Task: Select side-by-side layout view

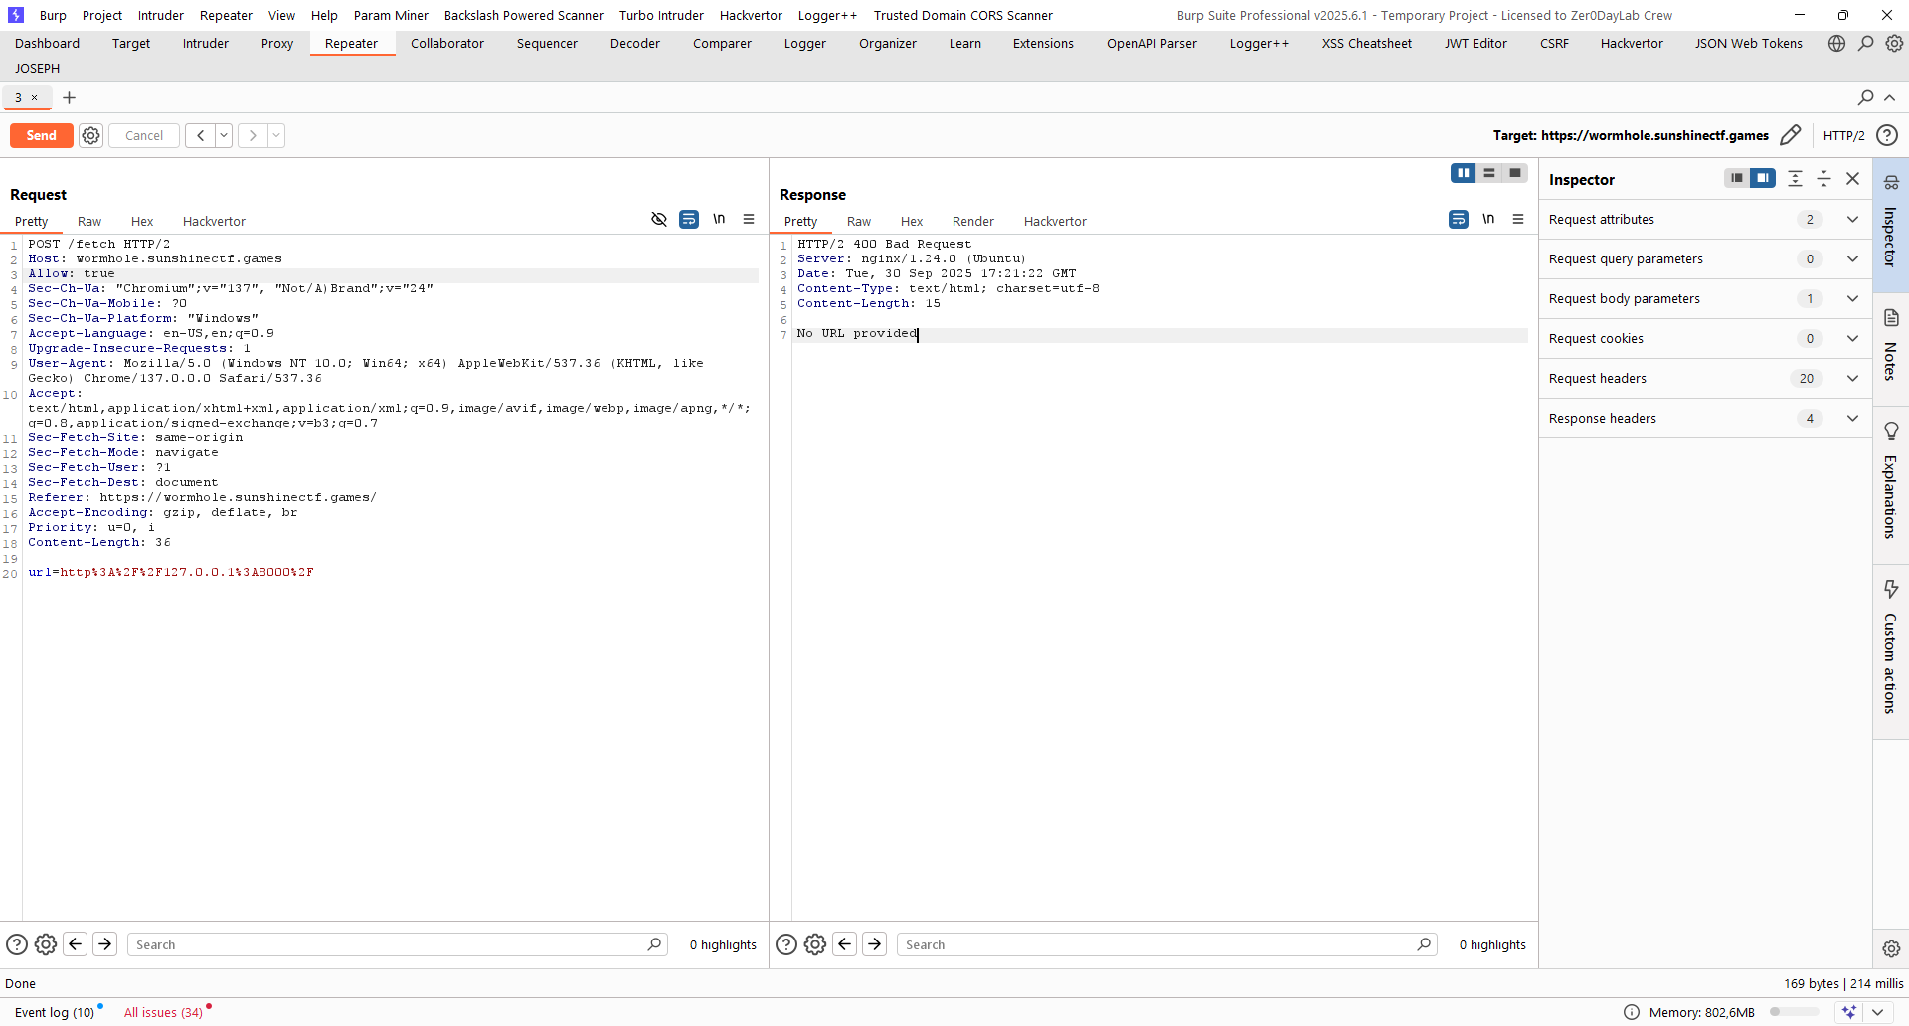Action: [x=1463, y=173]
